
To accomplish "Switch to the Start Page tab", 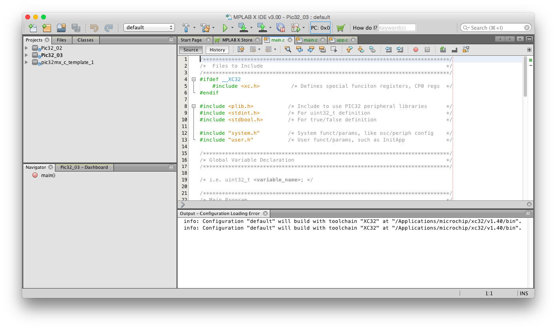I will click(x=191, y=40).
